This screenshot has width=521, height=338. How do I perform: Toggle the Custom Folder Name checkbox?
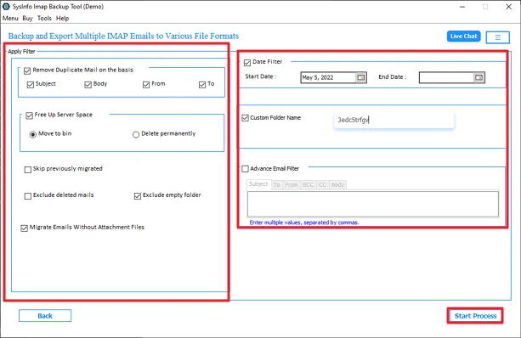click(246, 118)
